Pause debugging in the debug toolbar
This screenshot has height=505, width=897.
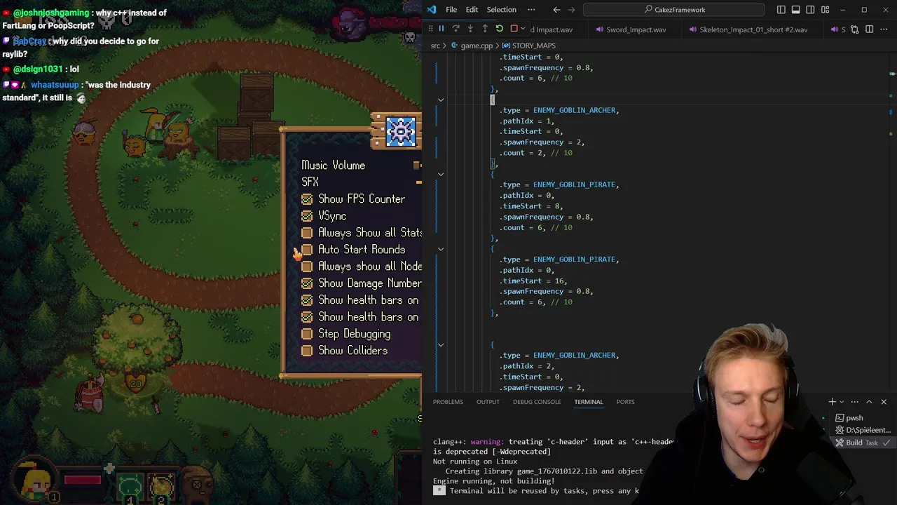click(x=441, y=29)
